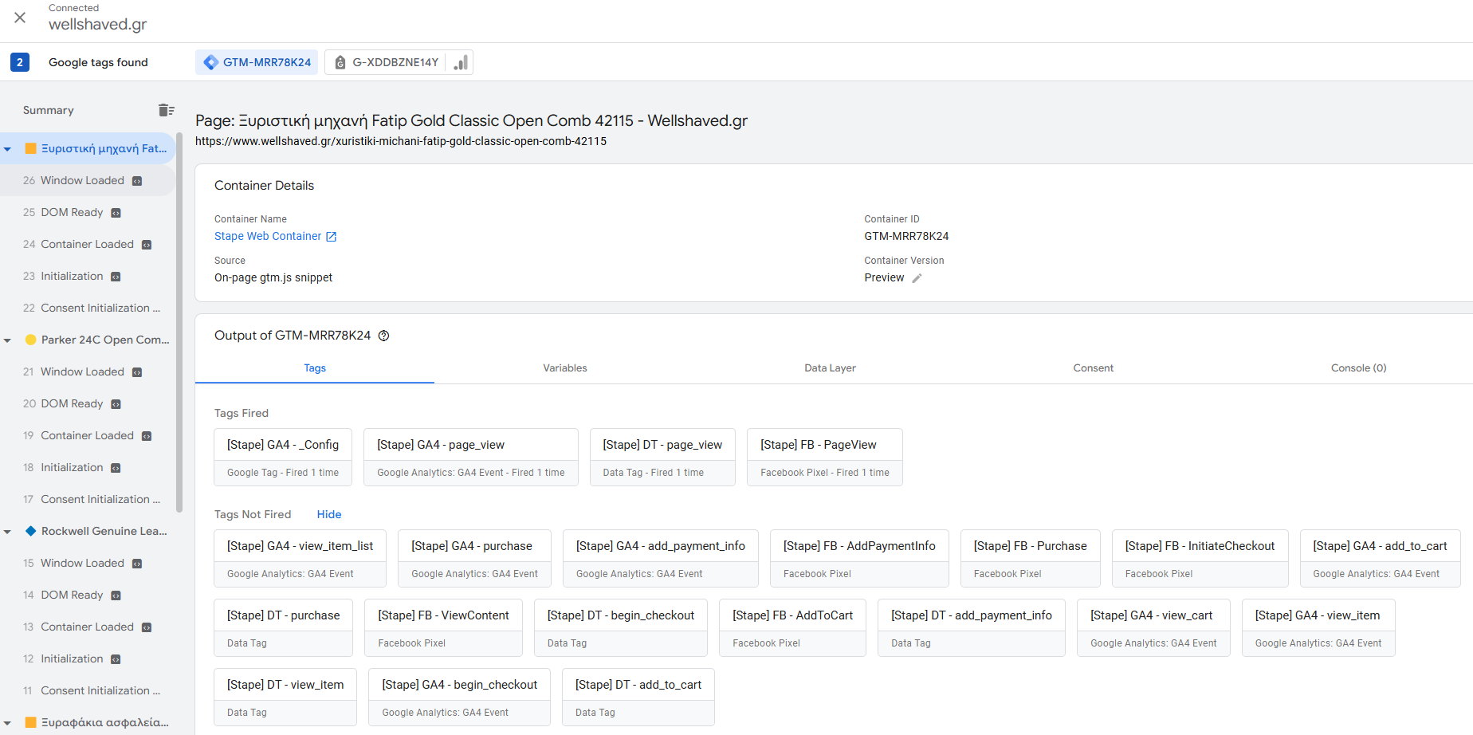This screenshot has width=1473, height=735.
Task: Open the [Stape] DT - add_payment_info tag
Action: tap(972, 628)
